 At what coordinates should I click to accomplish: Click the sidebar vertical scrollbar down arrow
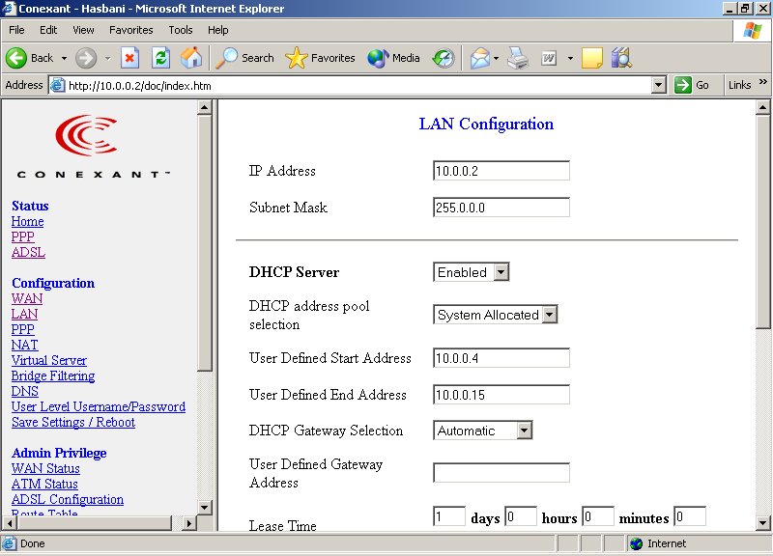pos(205,507)
